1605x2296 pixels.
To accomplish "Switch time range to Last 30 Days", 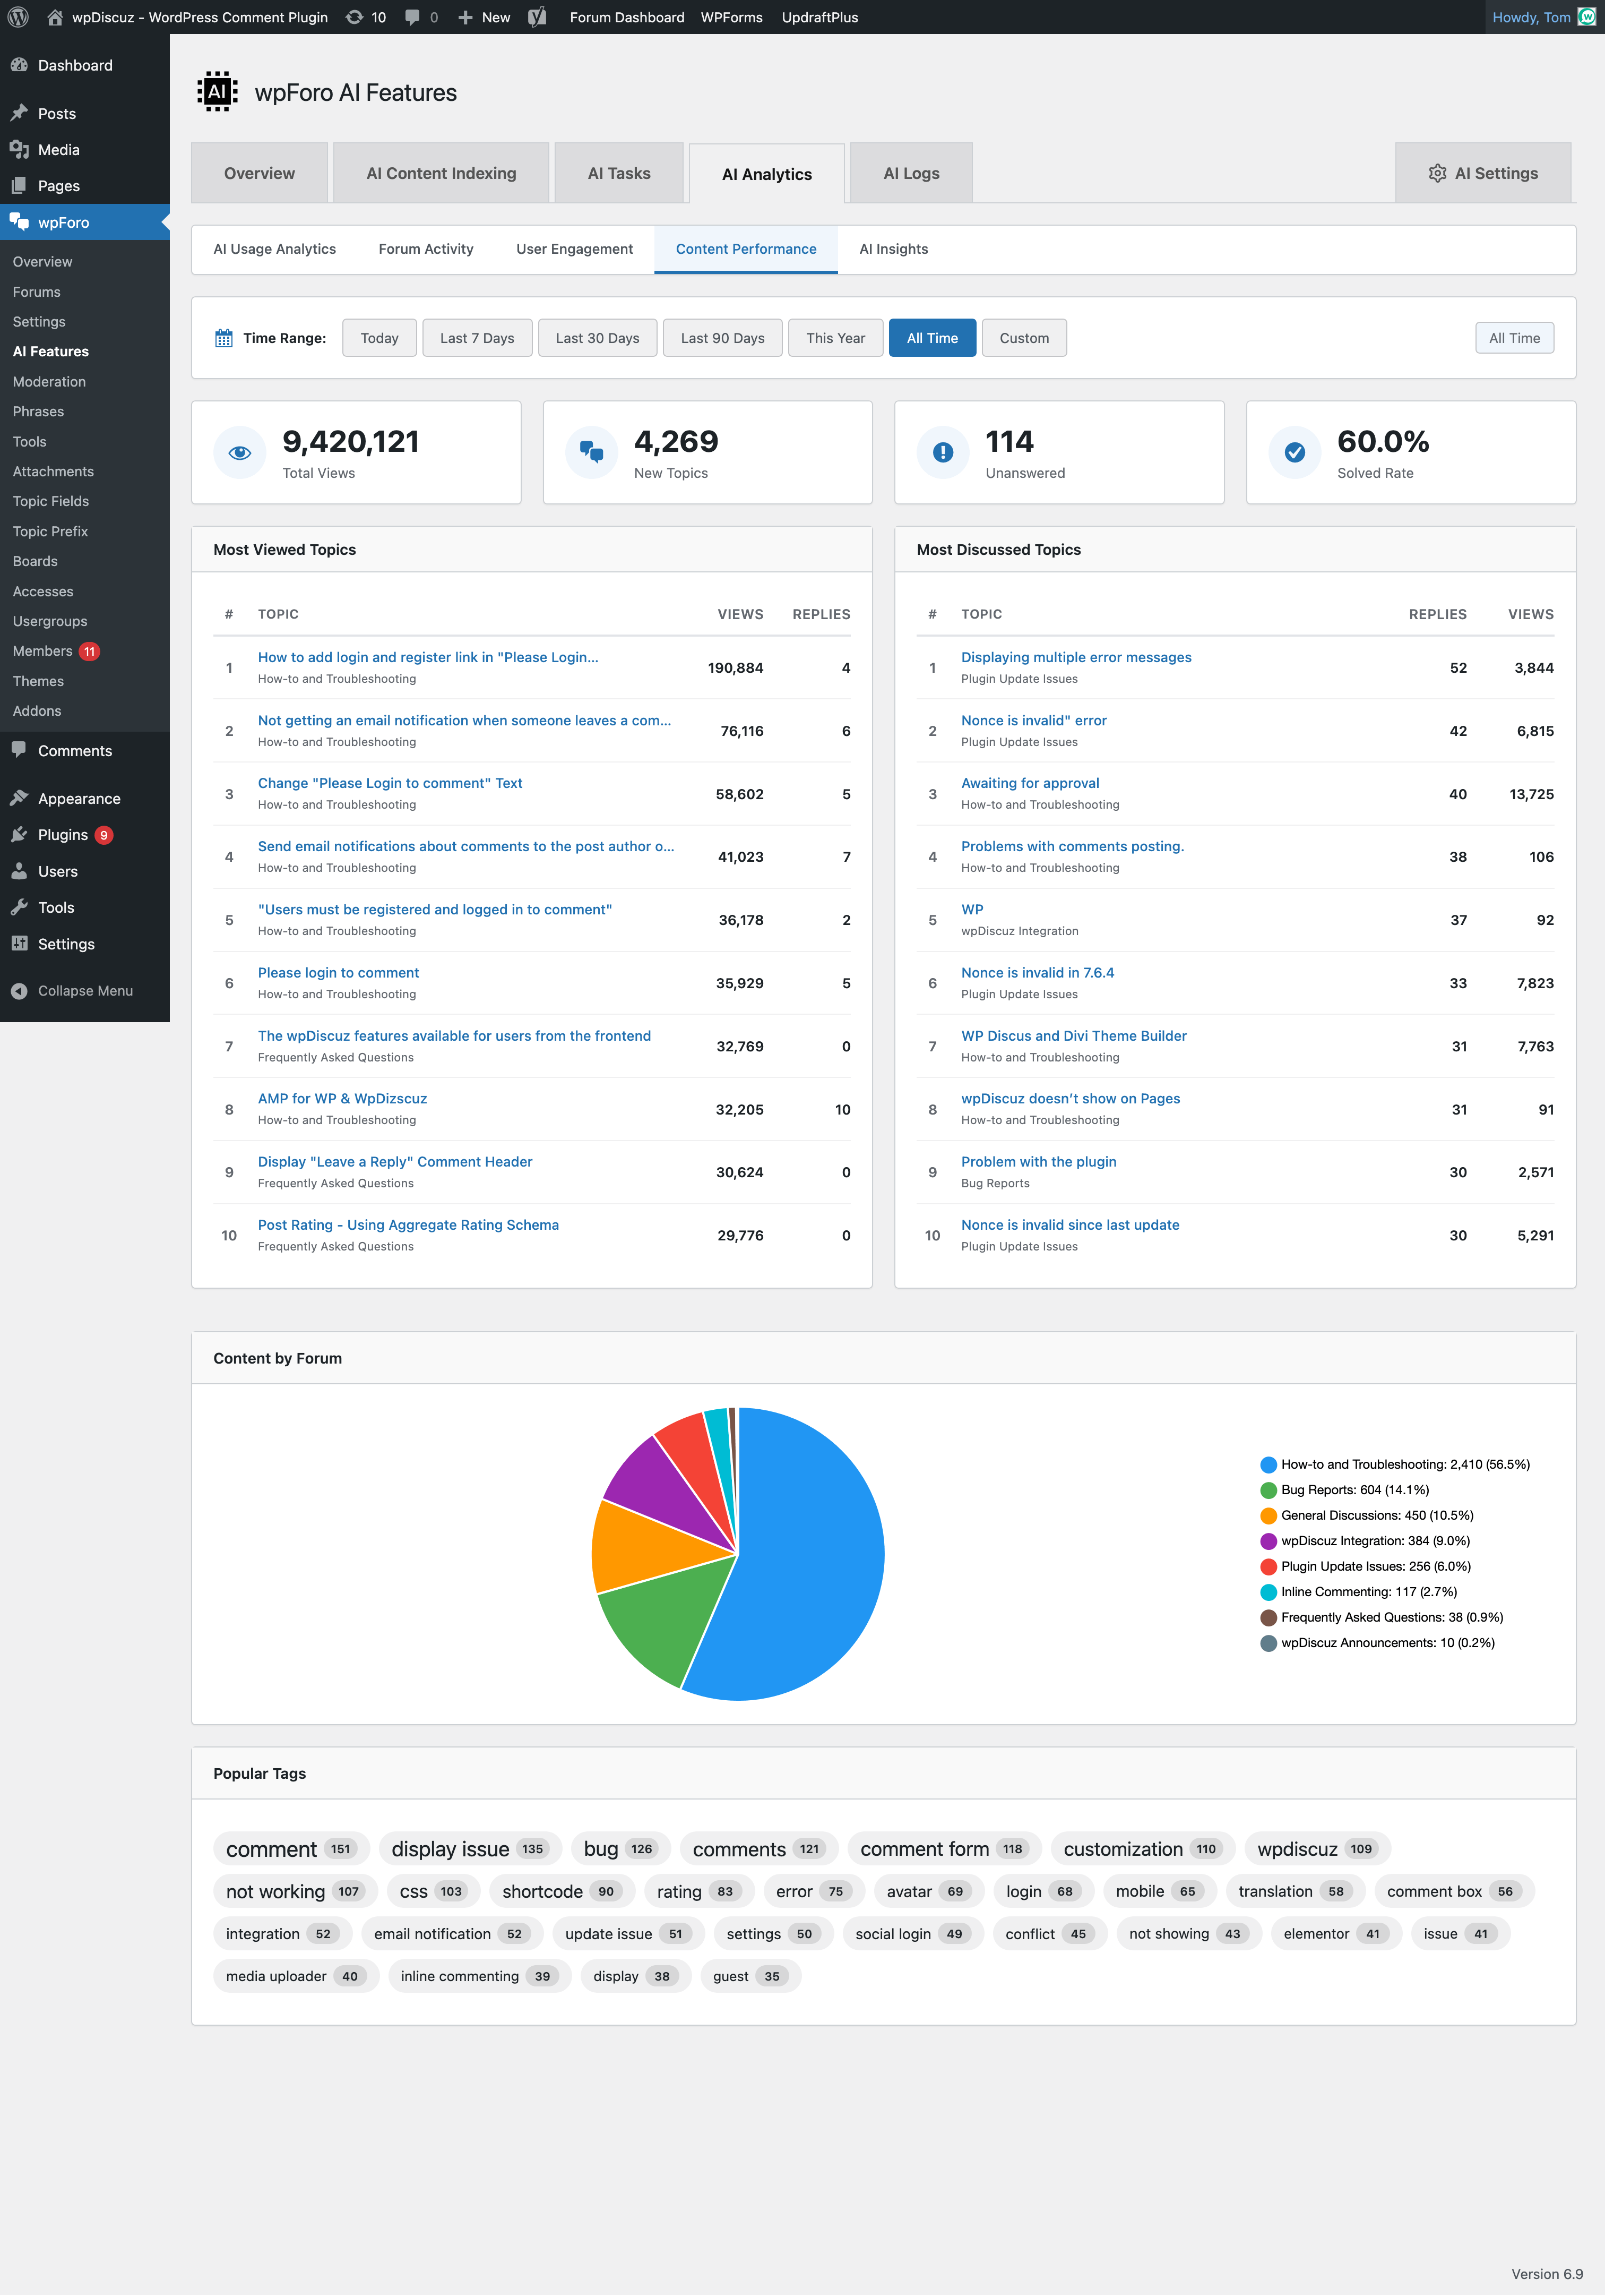I will click(597, 337).
